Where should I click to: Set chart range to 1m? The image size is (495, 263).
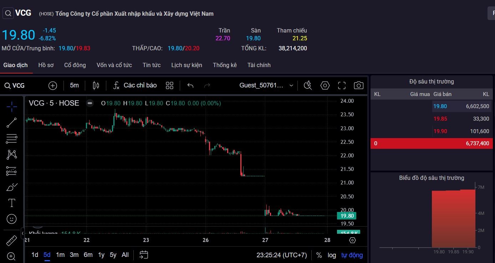[x=60, y=255]
